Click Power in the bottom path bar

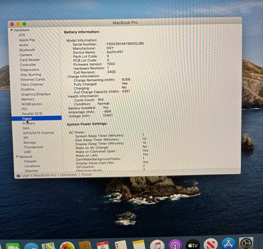coord(87,175)
